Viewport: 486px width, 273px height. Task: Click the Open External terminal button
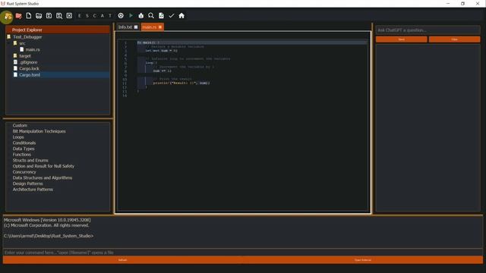click(363, 260)
